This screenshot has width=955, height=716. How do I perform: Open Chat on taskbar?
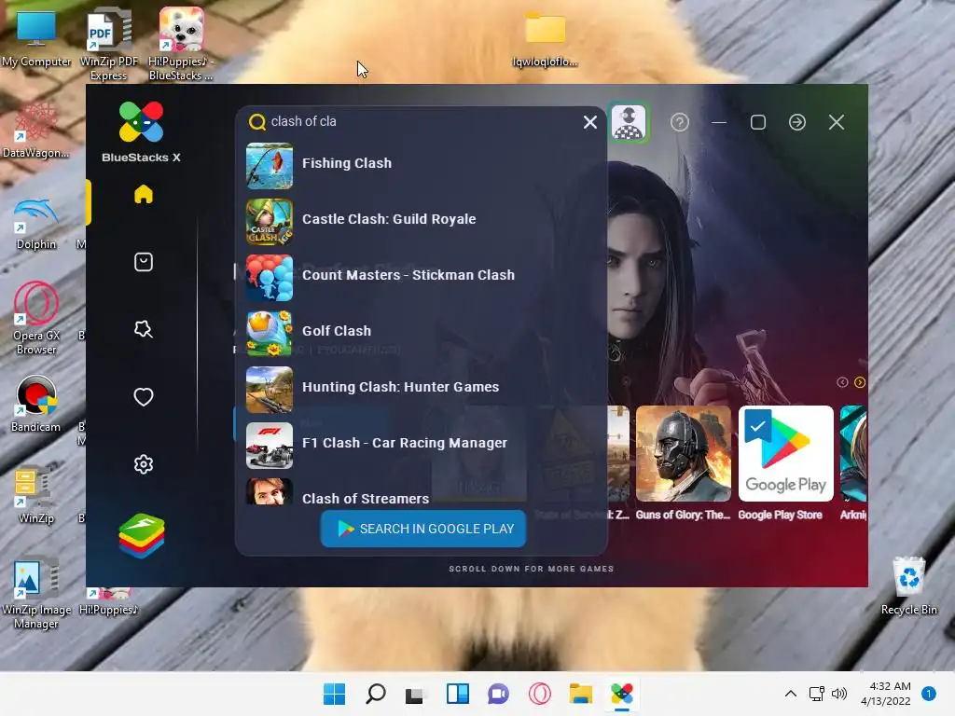[x=498, y=694]
